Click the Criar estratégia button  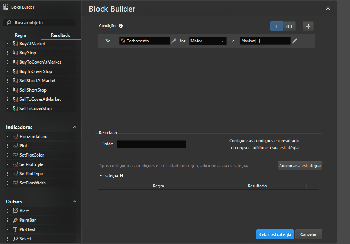coord(275,234)
